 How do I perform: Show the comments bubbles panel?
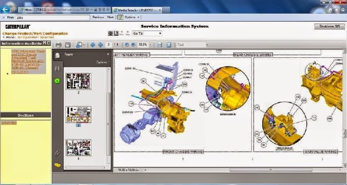(58, 165)
